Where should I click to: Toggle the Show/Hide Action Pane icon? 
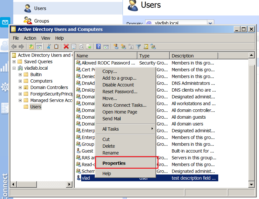pyautogui.click(x=106, y=47)
